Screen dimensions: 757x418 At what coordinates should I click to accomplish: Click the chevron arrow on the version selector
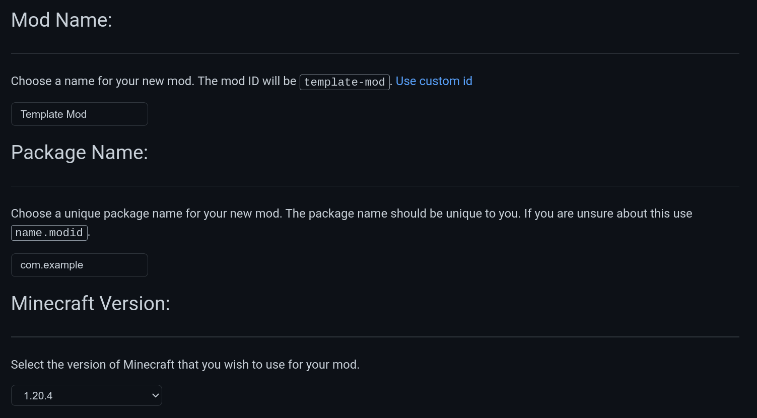point(155,395)
